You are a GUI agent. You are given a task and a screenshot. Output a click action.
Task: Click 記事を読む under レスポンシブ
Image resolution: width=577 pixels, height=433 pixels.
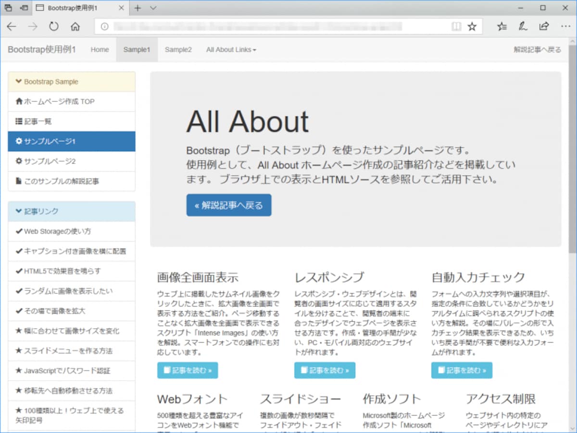click(x=325, y=370)
